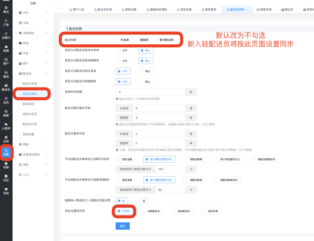Click the 小程序 mini-program icon
The width and height of the screenshot is (314, 241).
tap(6, 126)
